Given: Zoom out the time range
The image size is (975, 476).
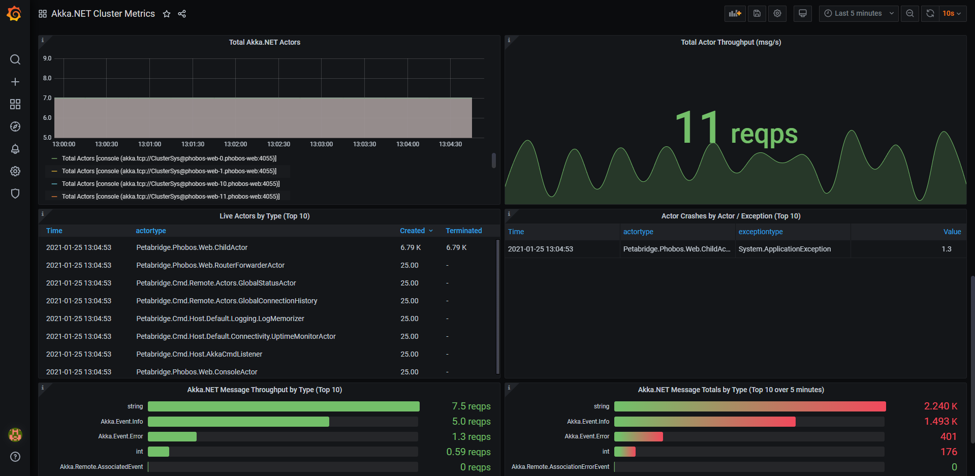Looking at the screenshot, I should point(910,14).
